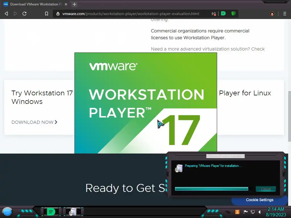Image resolution: width=291 pixels, height=218 pixels.
Task: Focus the vmware.com address bar
Action: click(131, 14)
